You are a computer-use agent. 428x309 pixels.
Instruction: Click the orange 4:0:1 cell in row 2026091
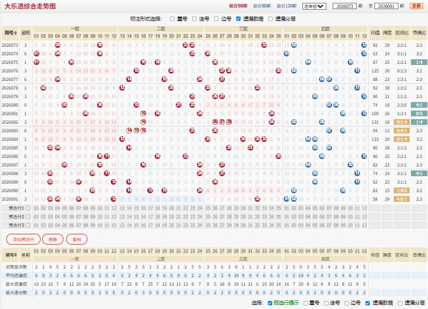[x=402, y=199]
